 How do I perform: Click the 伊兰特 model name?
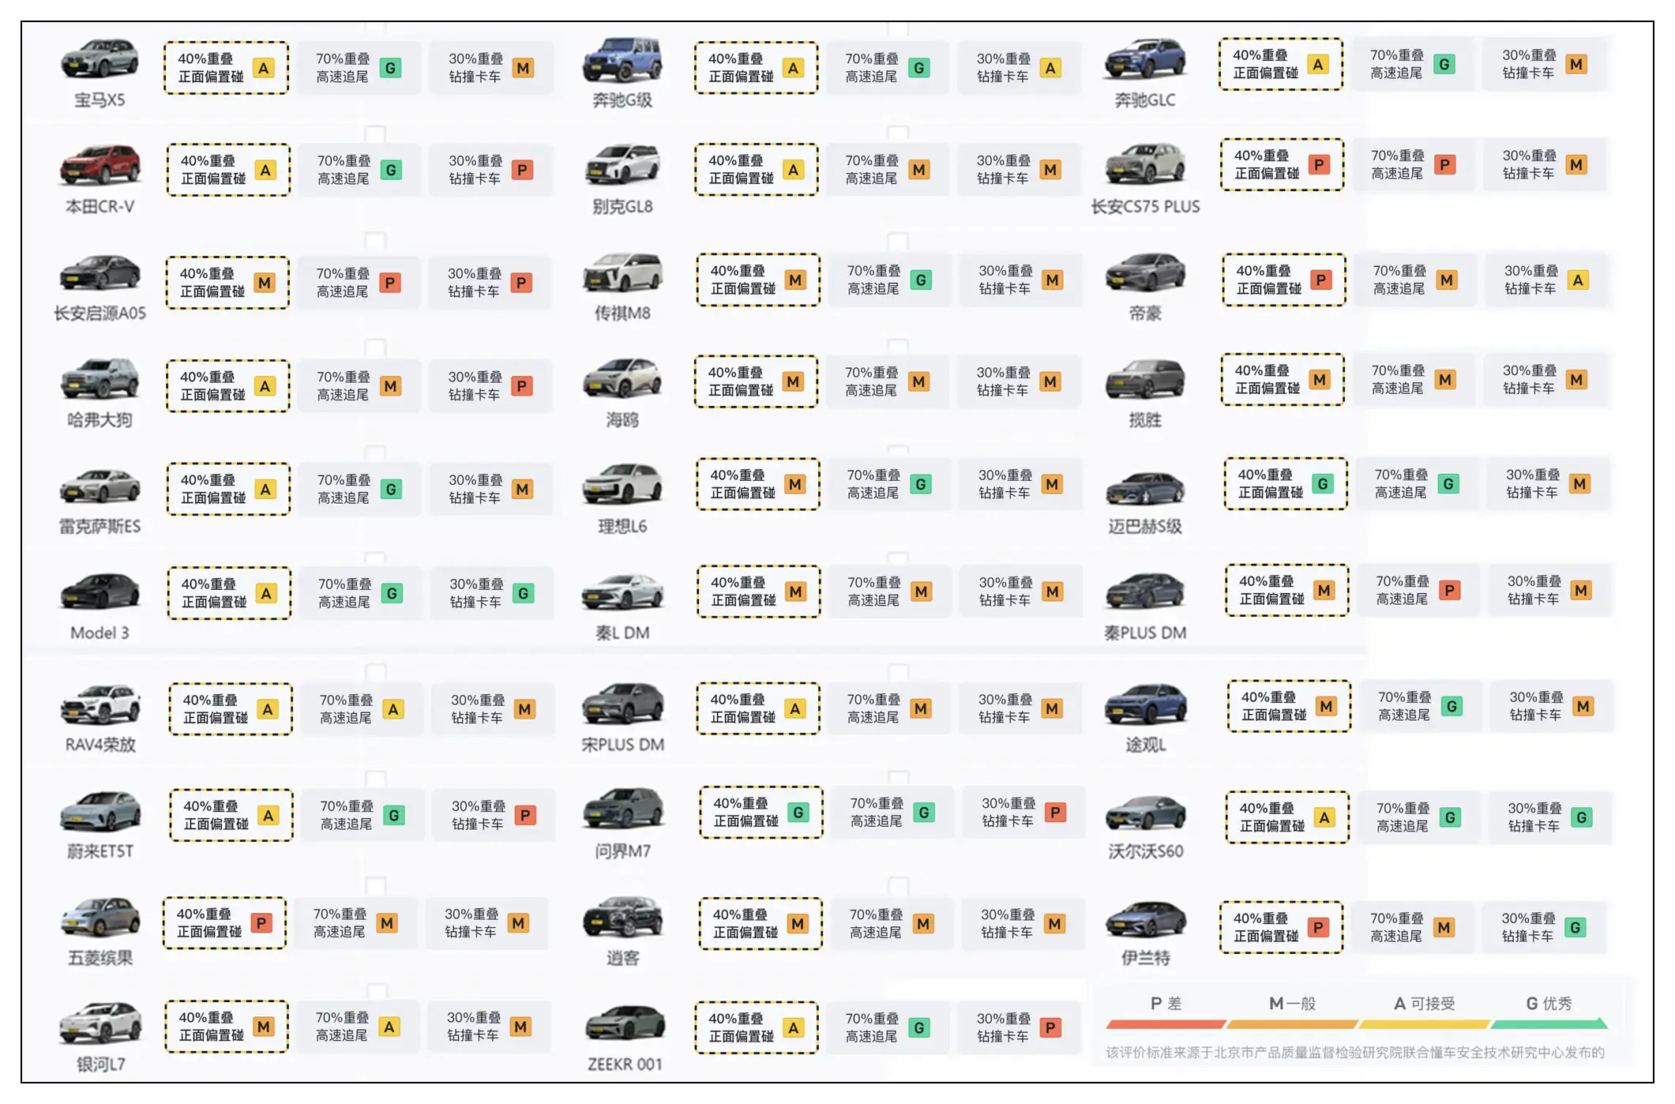(x=1145, y=958)
